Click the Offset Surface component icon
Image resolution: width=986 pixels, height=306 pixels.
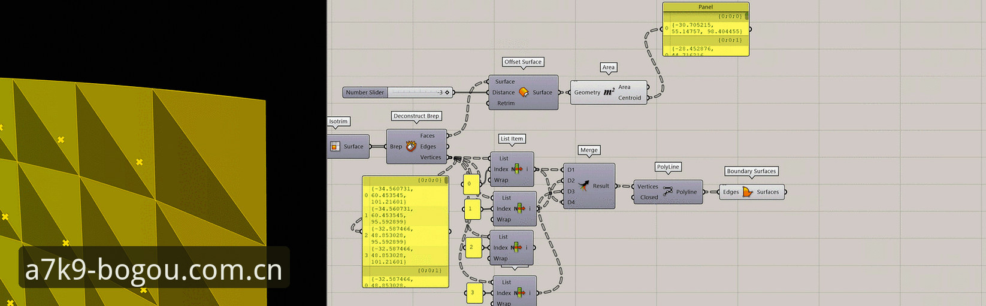pos(524,92)
